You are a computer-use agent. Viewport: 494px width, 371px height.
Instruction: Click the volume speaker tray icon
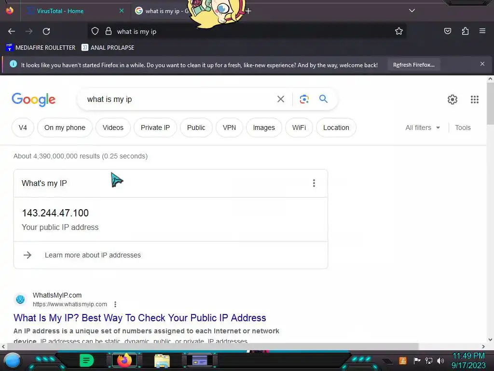click(x=440, y=360)
